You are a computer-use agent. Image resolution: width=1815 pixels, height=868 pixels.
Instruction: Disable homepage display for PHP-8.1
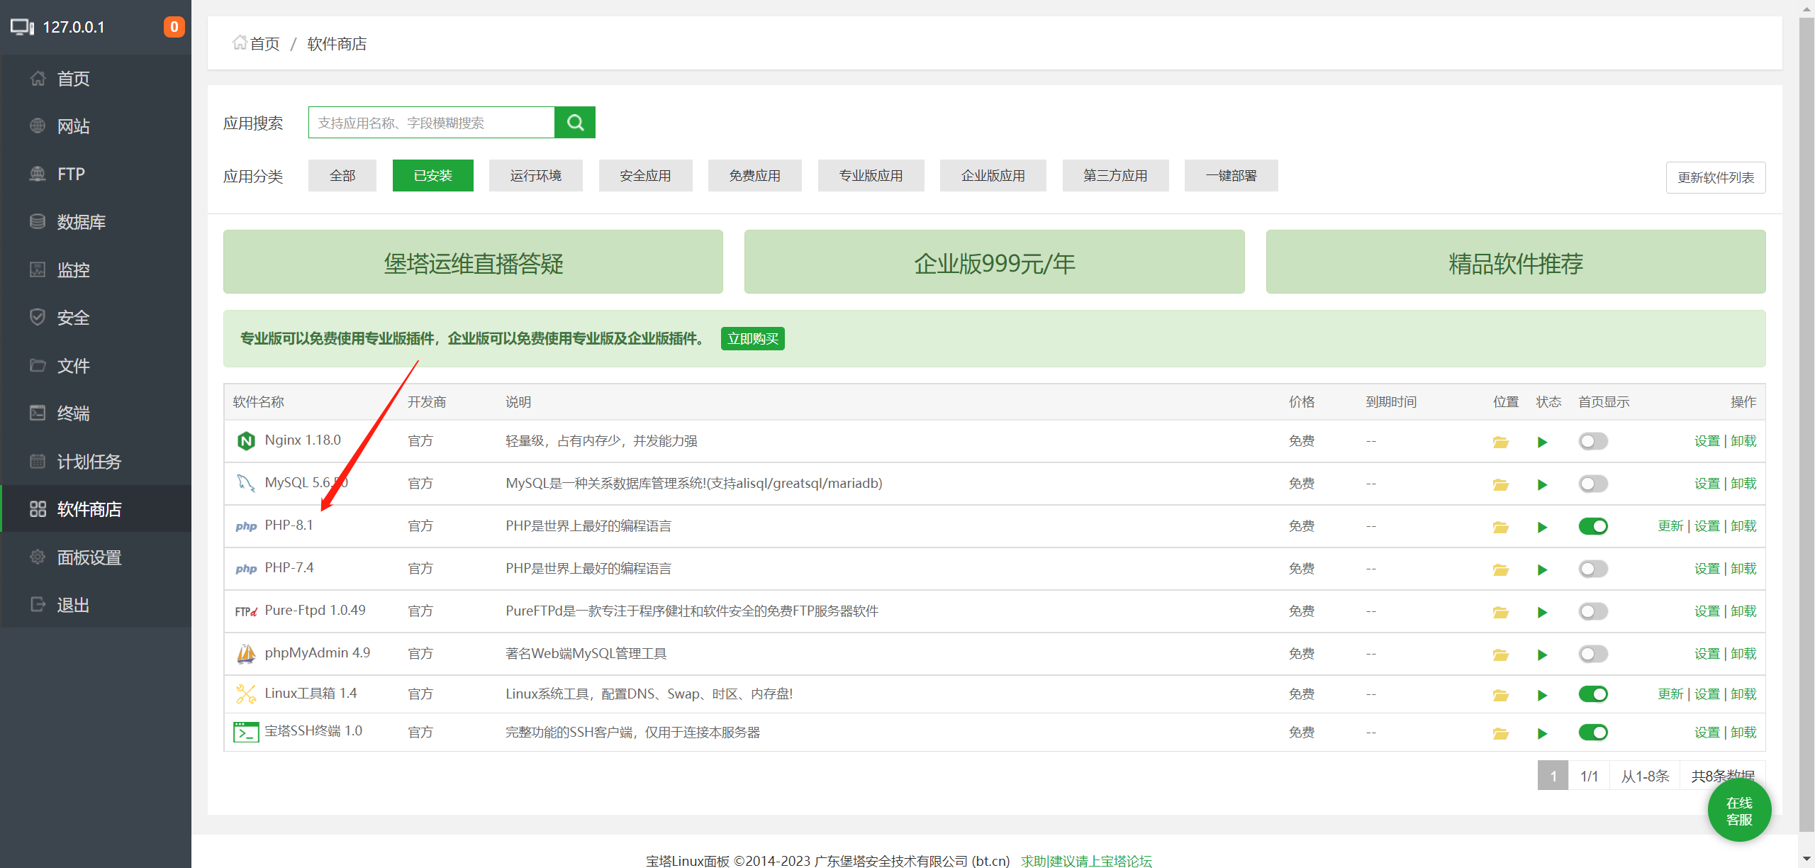coord(1593,526)
